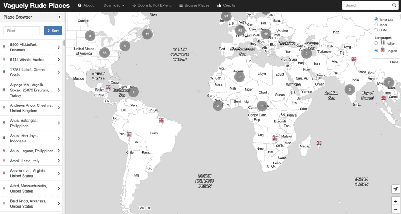
Task: Collapse the Place Browser panel
Action: (59, 17)
